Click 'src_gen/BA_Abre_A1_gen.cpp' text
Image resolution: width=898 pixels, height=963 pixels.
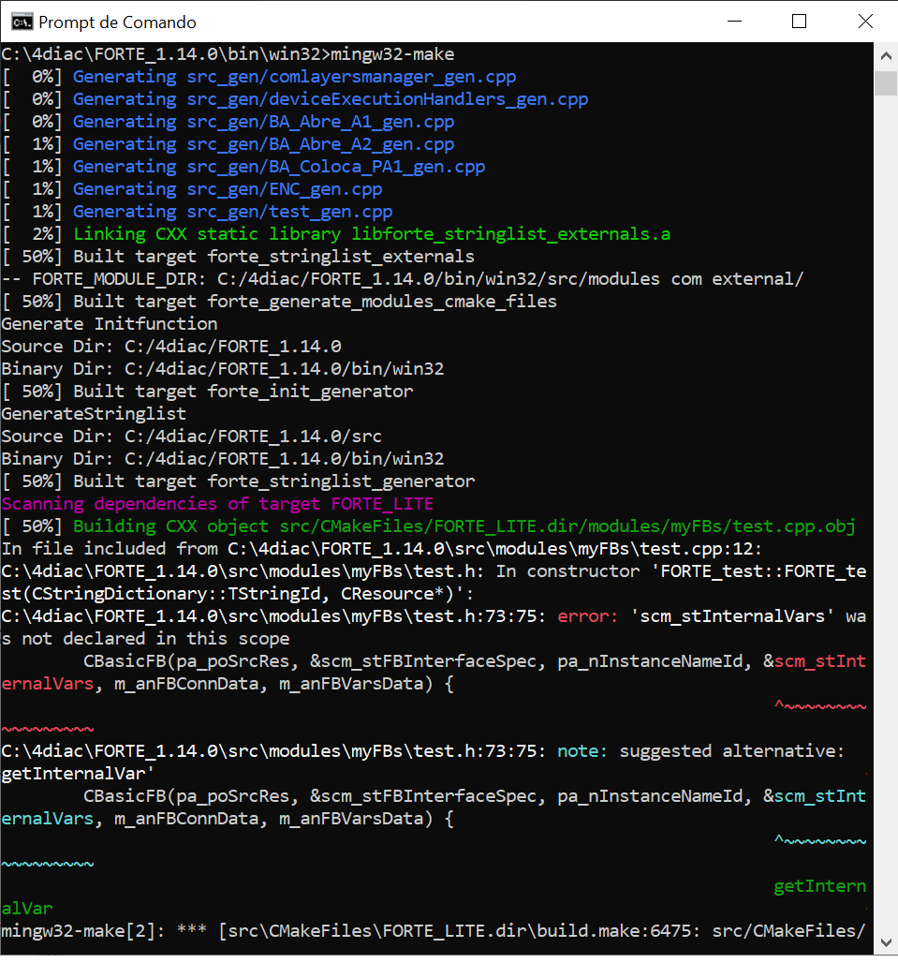(321, 122)
